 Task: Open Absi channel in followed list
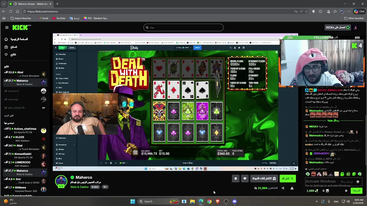[25, 74]
